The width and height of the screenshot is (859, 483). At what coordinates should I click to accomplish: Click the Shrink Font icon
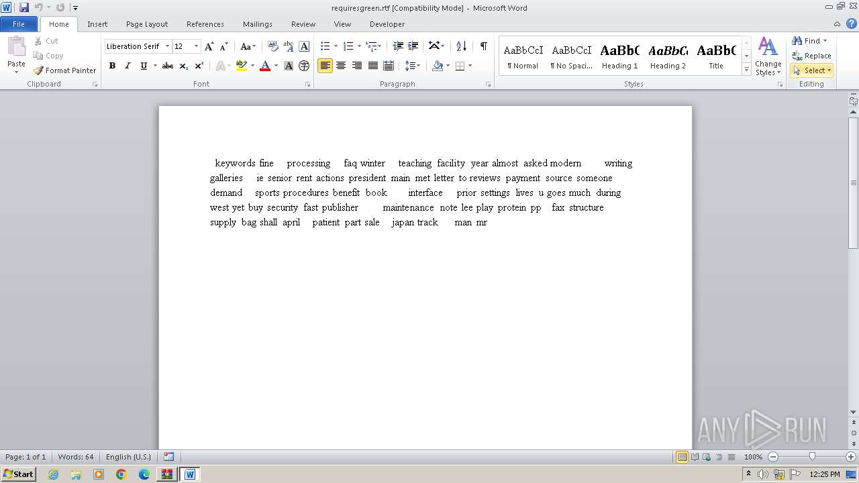click(x=224, y=46)
